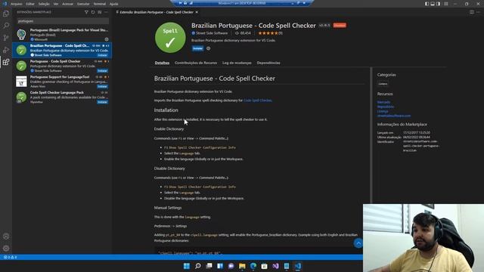Image resolution: width=484 pixels, height=272 pixels.
Task: Click the Linters category tag
Action: pyautogui.click(x=383, y=84)
